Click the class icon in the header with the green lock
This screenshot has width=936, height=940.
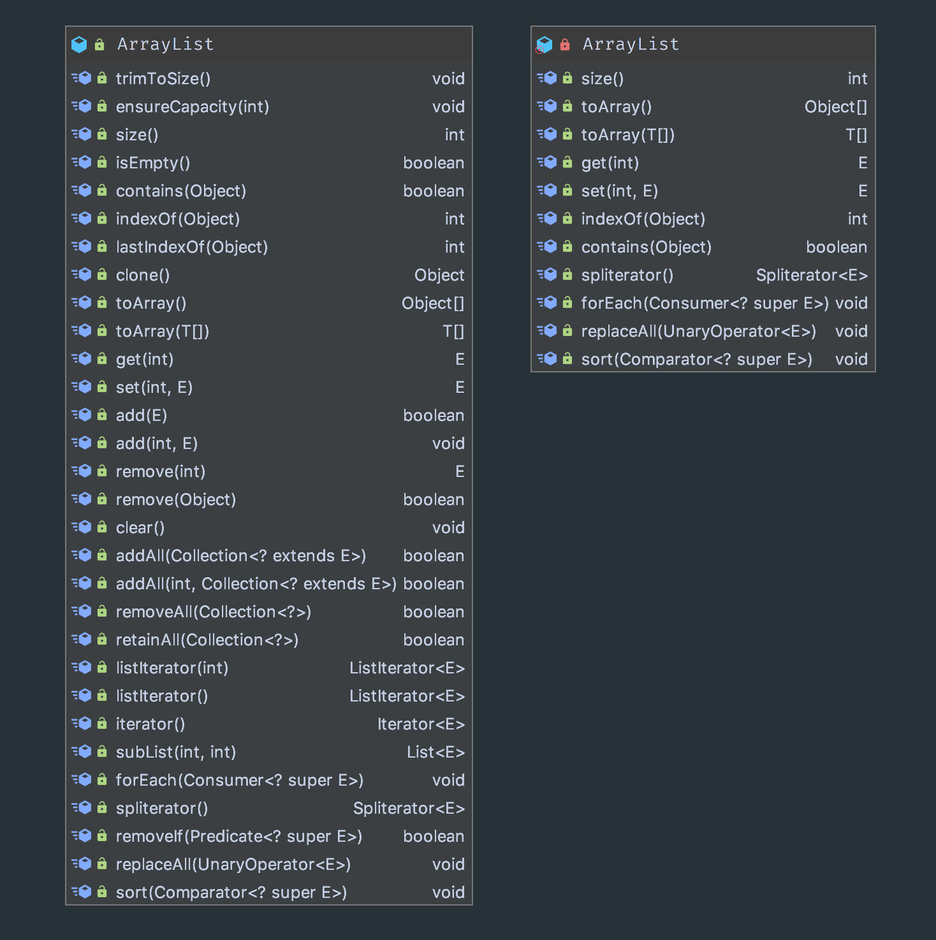[79, 45]
